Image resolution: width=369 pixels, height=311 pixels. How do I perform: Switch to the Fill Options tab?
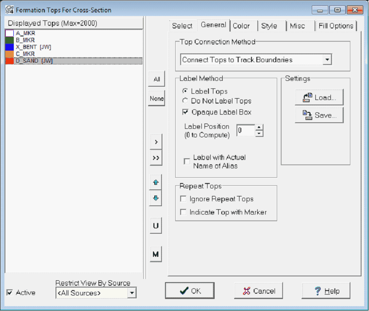pyautogui.click(x=336, y=26)
